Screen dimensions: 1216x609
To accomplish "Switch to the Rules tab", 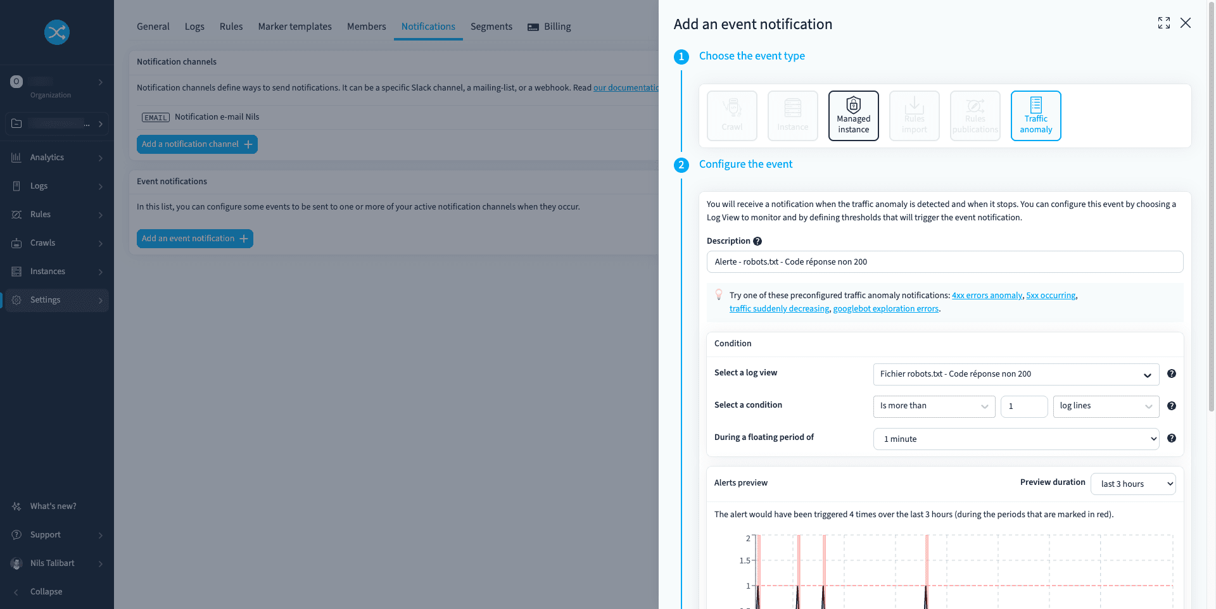I will point(231,27).
